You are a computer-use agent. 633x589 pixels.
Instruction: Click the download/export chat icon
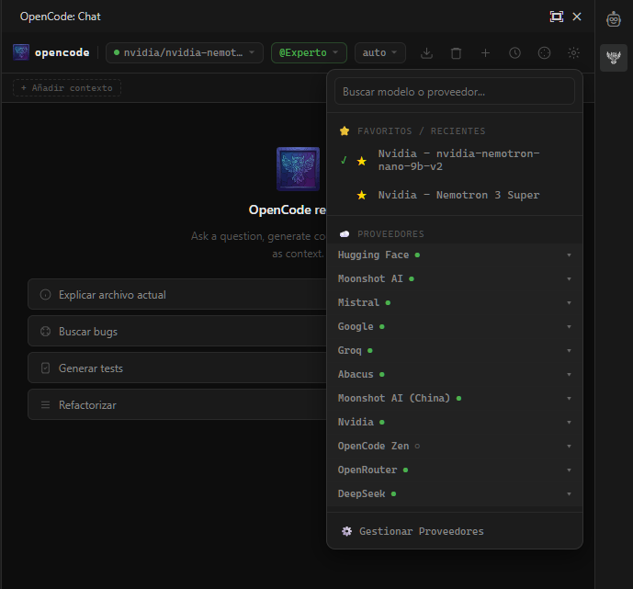point(426,53)
